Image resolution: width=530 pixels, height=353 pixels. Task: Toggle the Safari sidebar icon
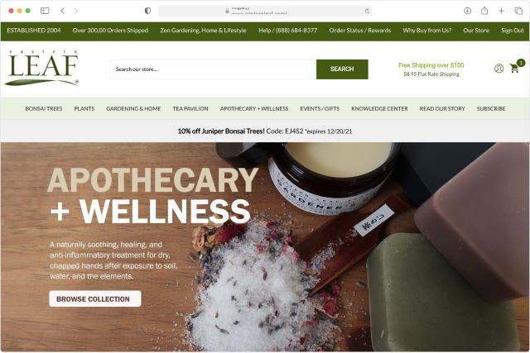click(x=45, y=11)
